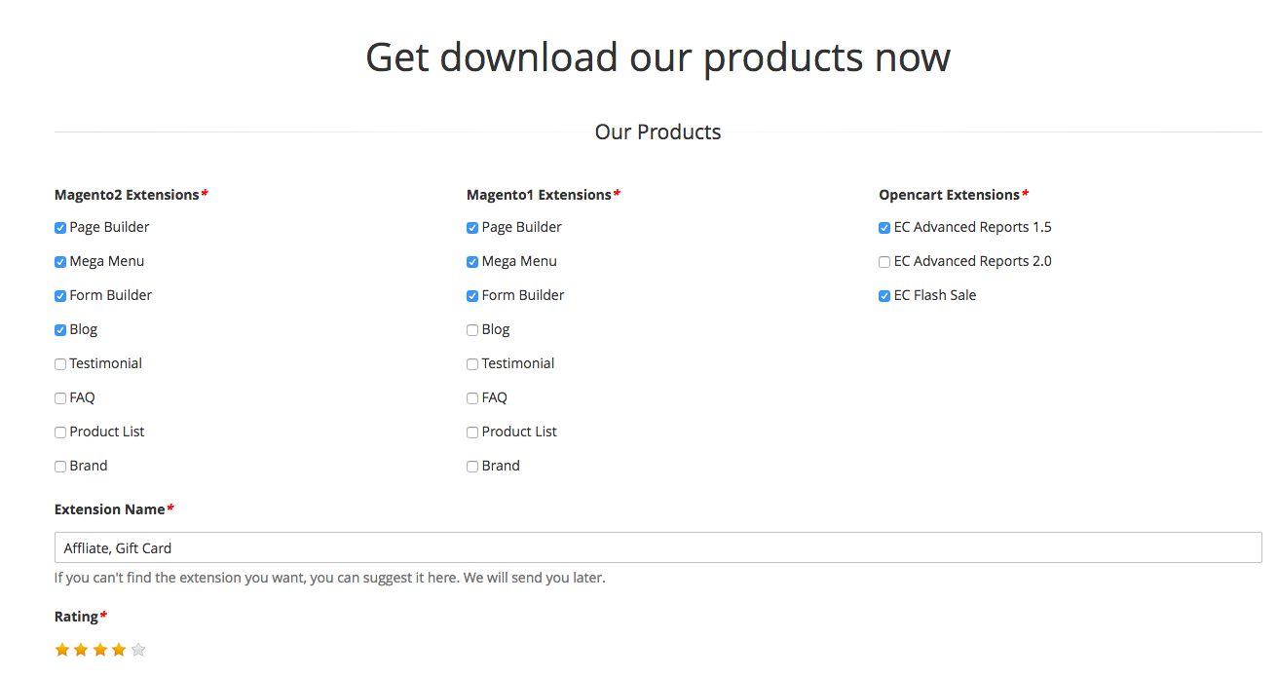Uncheck Magento1 Mega Menu checkbox

(x=472, y=262)
